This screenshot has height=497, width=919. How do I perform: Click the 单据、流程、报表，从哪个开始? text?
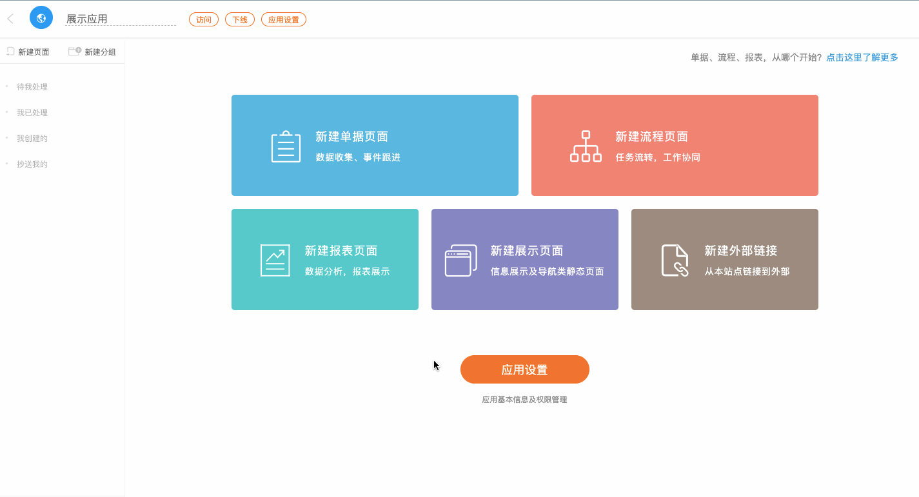(756, 57)
